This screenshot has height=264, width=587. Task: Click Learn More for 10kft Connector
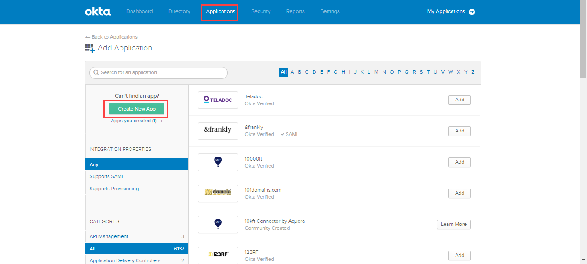pyautogui.click(x=453, y=224)
